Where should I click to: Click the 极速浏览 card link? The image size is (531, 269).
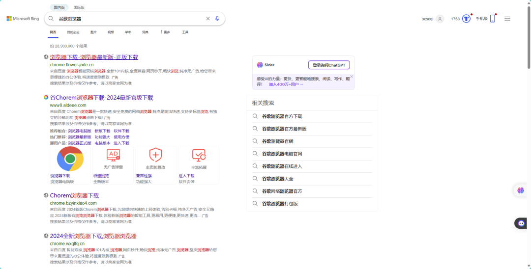coord(101,176)
